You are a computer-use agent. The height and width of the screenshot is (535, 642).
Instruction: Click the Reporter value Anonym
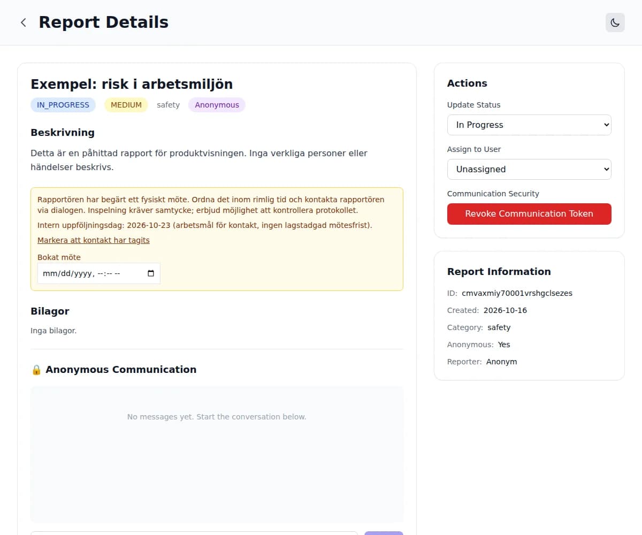[x=501, y=362]
